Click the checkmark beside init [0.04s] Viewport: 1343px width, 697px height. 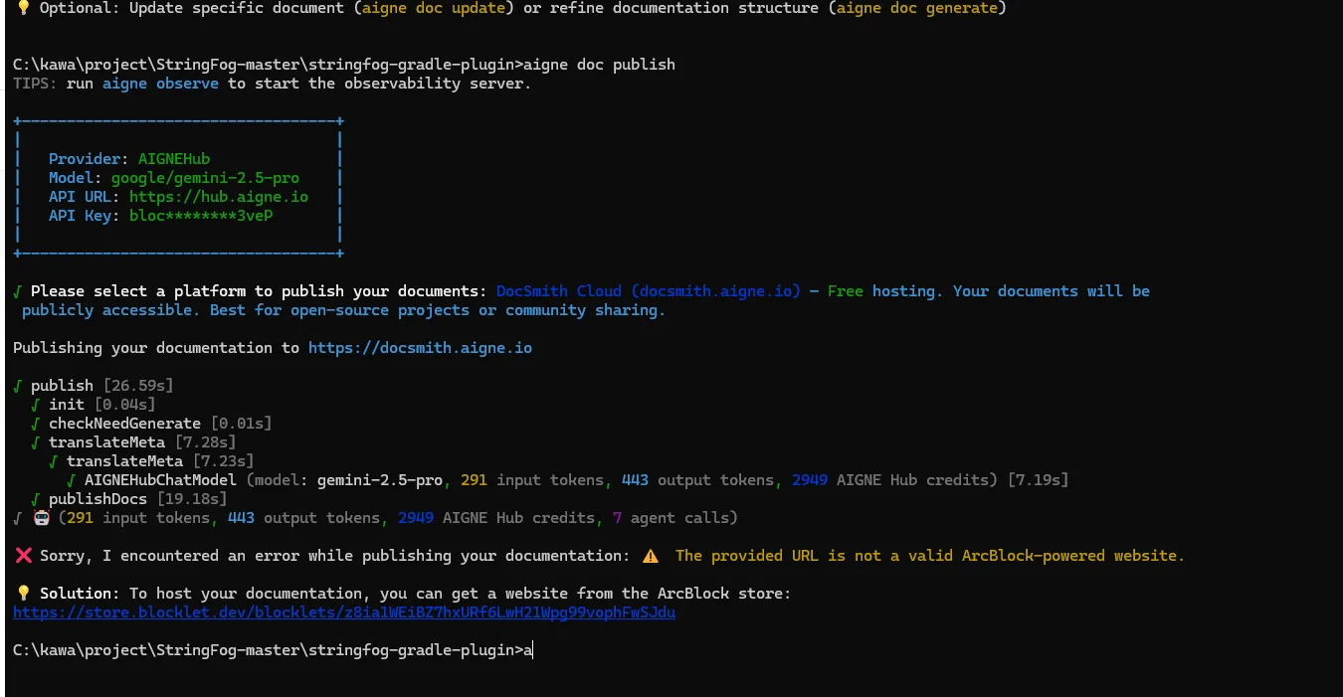pos(36,405)
